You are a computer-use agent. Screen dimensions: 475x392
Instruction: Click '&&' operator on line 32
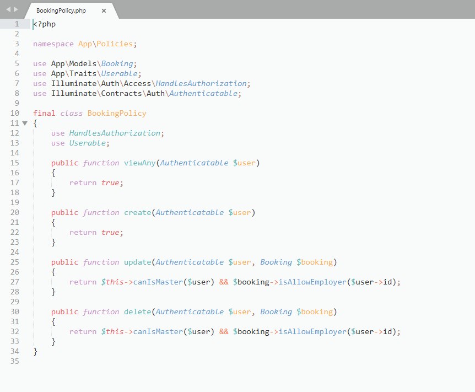[x=224, y=332]
